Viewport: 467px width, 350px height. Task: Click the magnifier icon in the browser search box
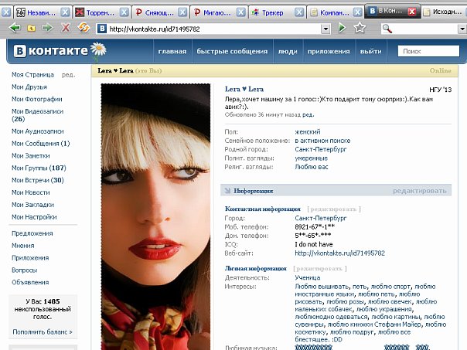point(387,28)
